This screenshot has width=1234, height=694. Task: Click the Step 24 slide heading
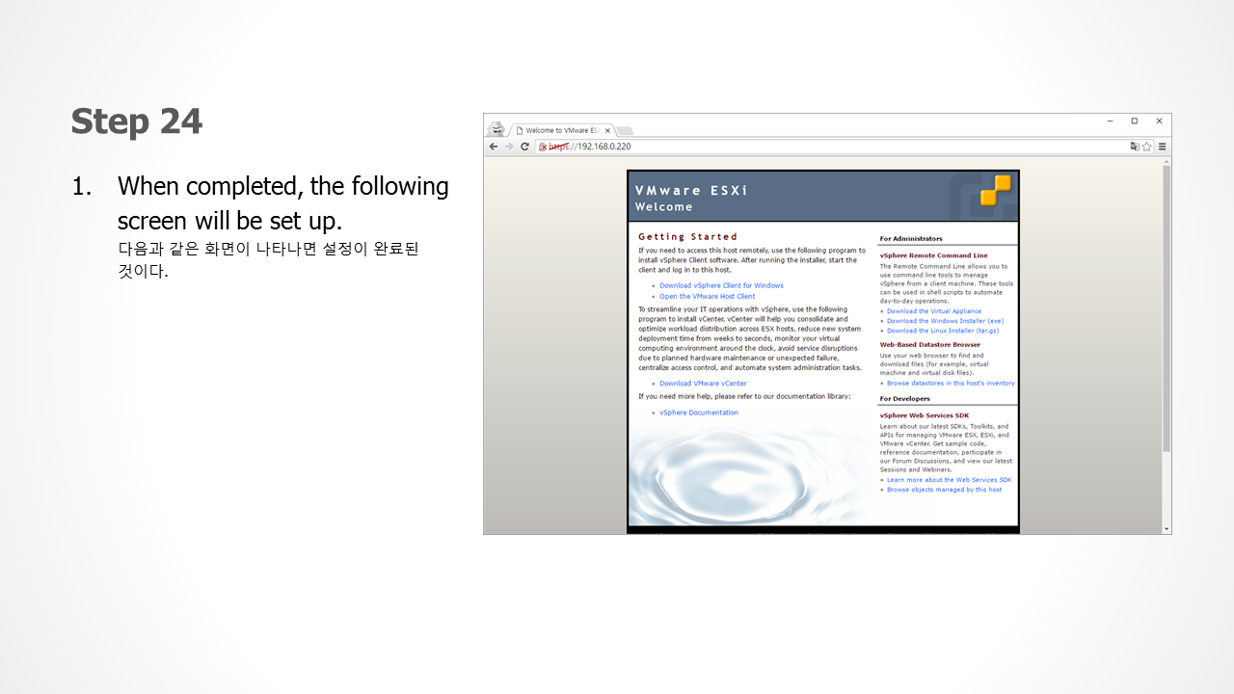coord(137,121)
